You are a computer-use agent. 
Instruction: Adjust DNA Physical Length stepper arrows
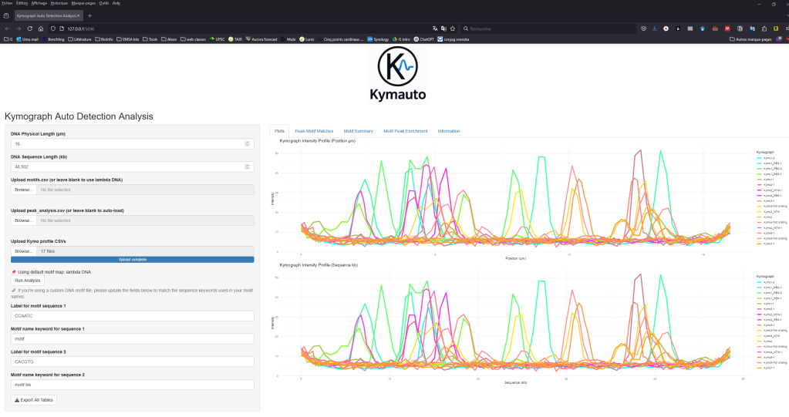[247, 143]
